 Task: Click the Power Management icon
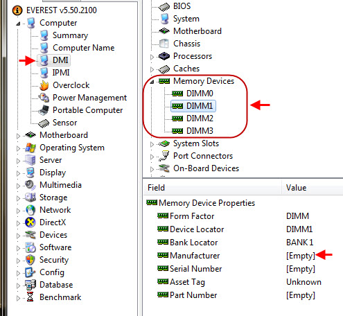tap(44, 98)
